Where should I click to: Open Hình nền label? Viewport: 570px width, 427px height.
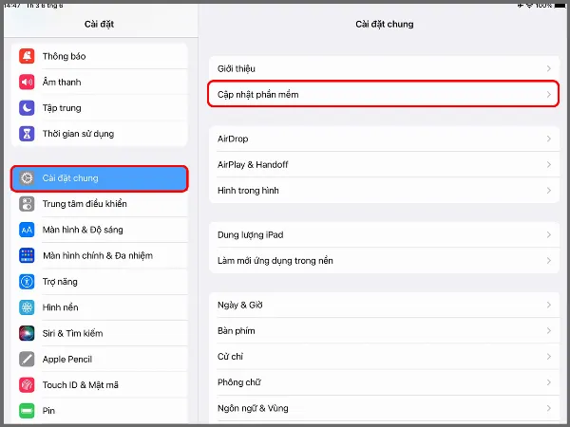(x=61, y=307)
